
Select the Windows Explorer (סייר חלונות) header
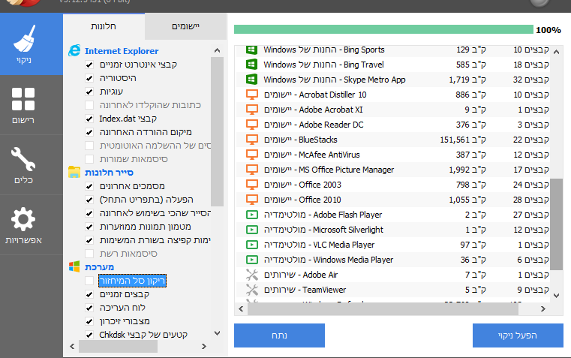[x=109, y=173]
